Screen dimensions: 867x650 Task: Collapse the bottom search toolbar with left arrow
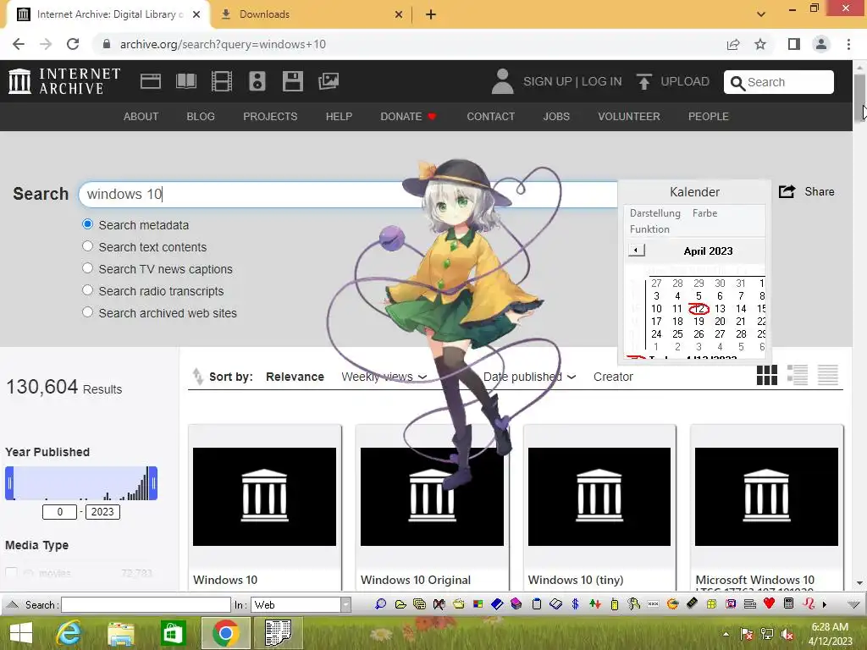[13, 604]
